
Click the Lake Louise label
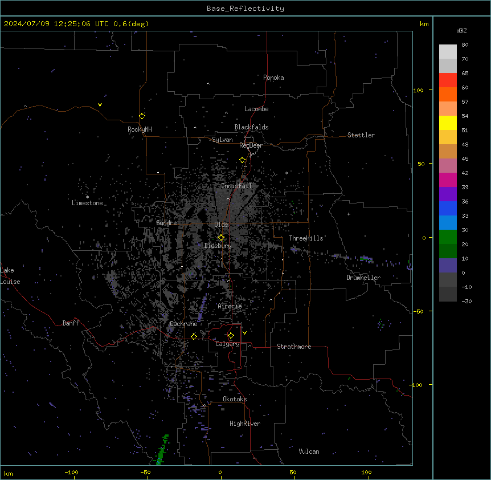click(x=10, y=276)
